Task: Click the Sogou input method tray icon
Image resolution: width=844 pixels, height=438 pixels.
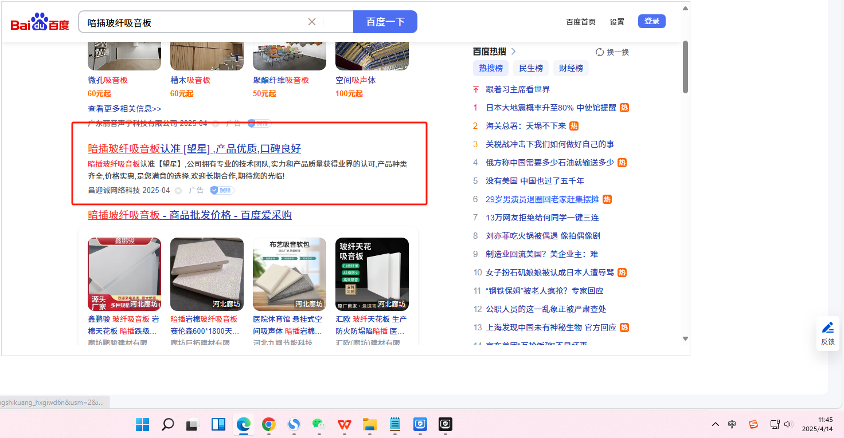Action: tap(753, 424)
